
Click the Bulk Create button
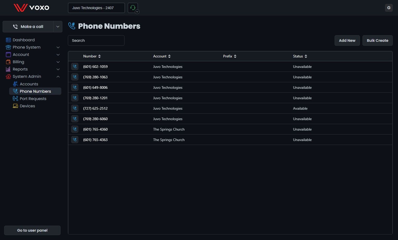click(x=377, y=40)
